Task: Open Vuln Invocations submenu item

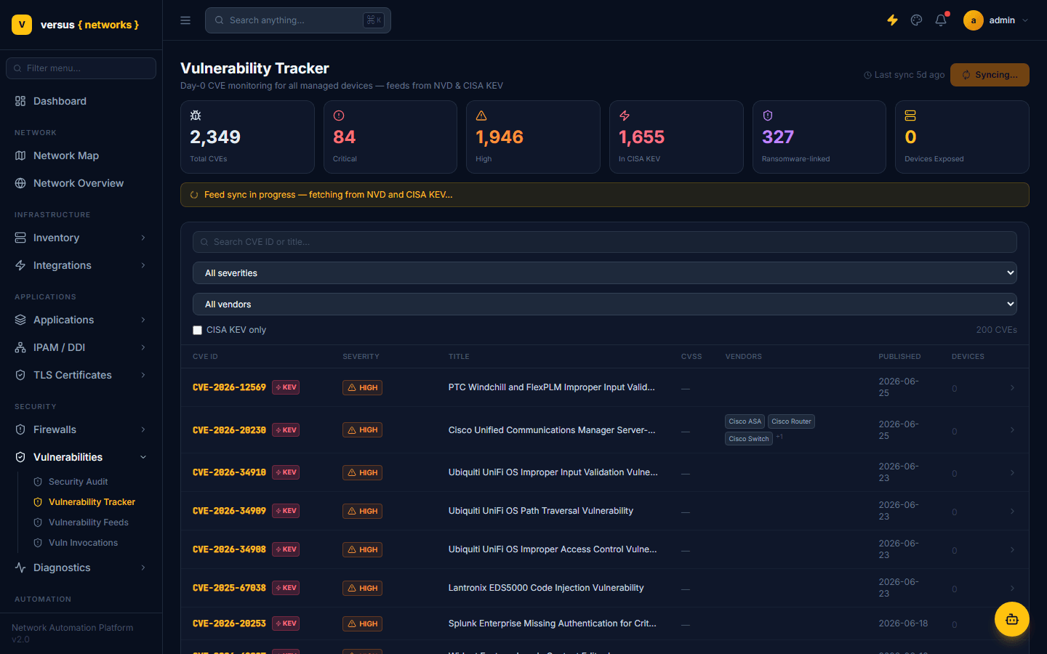Action: [83, 543]
